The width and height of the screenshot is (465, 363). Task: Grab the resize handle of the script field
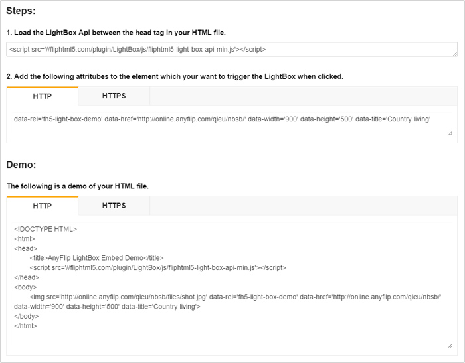454,53
